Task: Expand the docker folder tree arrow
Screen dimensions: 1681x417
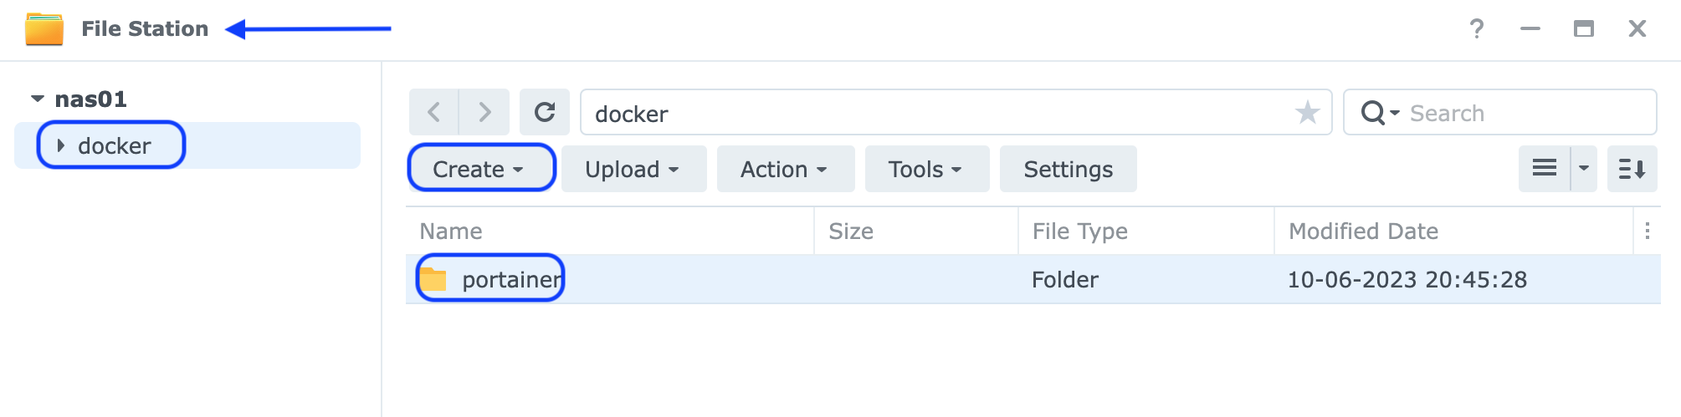Action: click(x=61, y=145)
